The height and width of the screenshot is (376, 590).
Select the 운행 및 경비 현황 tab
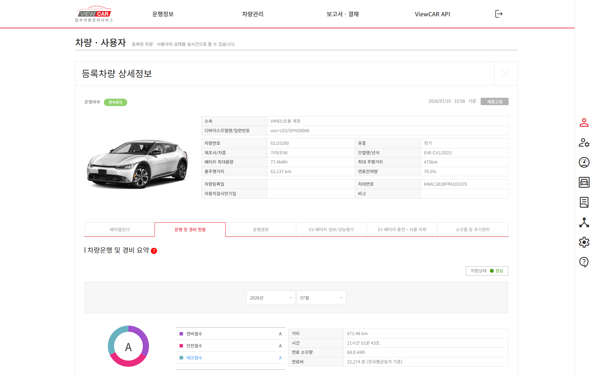(x=190, y=230)
